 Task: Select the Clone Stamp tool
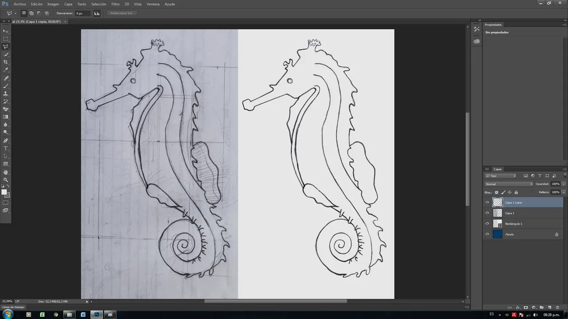pos(6,93)
